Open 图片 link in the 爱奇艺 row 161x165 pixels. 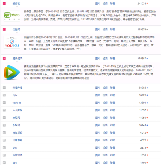tap(98, 4)
